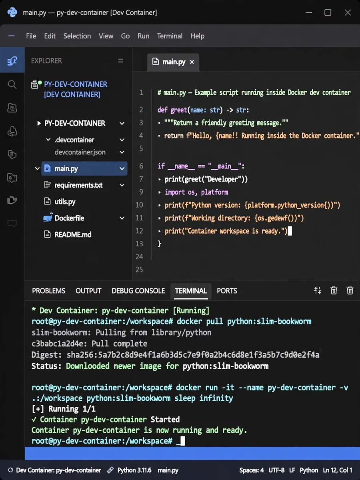Click UTF-8 encoding in status bar
This screenshot has height=480, width=360.
[x=277, y=470]
